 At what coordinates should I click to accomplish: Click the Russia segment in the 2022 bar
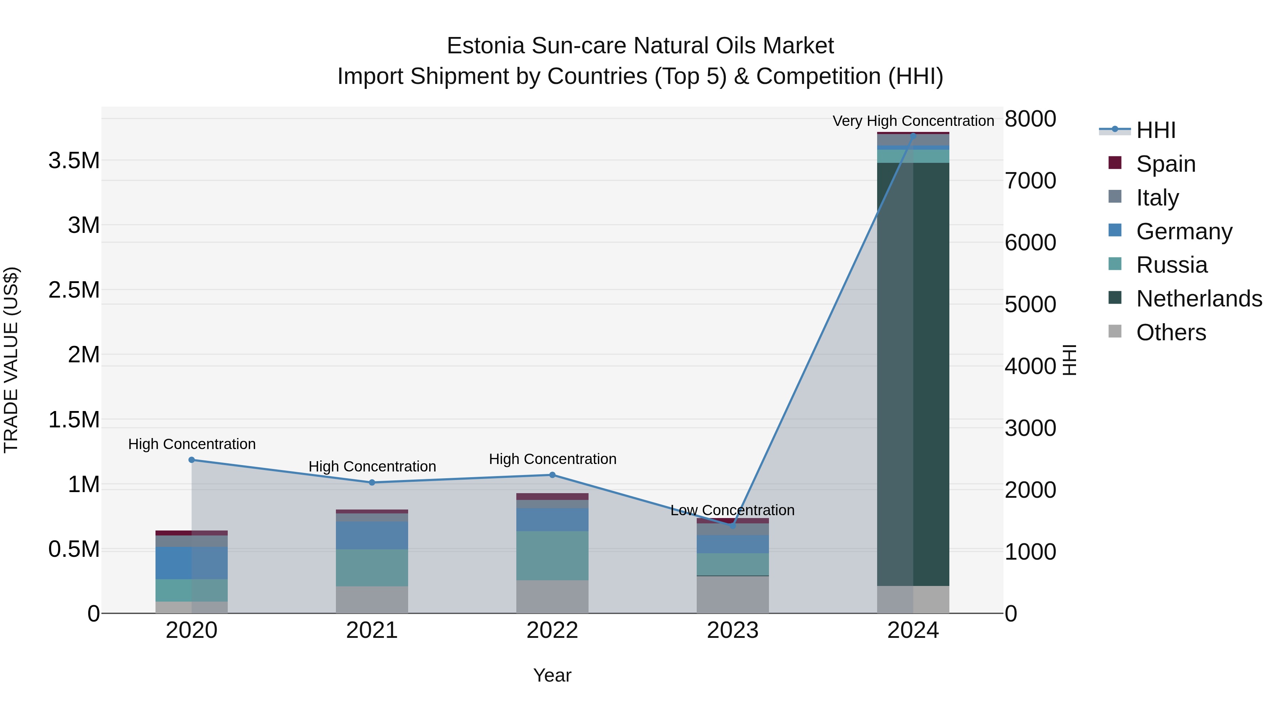(x=552, y=555)
